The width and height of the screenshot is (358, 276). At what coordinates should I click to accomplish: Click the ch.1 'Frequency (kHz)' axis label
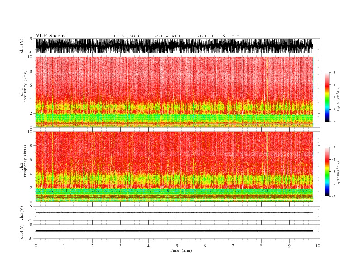25,87
